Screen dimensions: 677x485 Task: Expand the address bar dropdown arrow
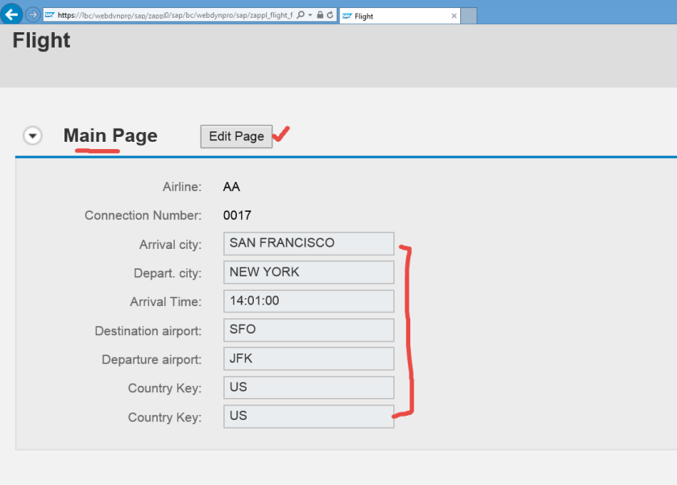(x=310, y=15)
